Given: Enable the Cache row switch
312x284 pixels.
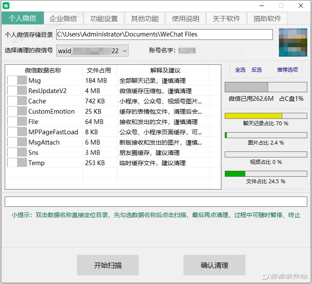Looking at the screenshot, I should coord(17,101).
